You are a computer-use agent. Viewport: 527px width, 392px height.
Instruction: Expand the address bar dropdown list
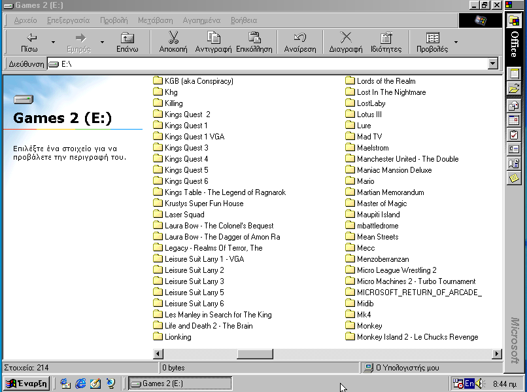493,64
